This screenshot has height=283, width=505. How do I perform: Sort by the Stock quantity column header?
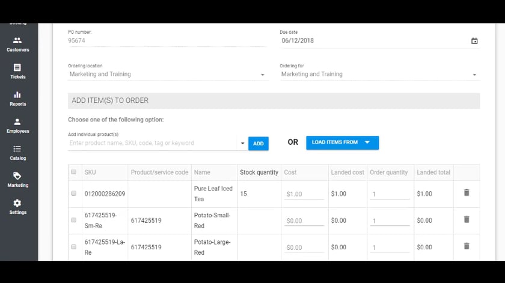[x=259, y=172]
